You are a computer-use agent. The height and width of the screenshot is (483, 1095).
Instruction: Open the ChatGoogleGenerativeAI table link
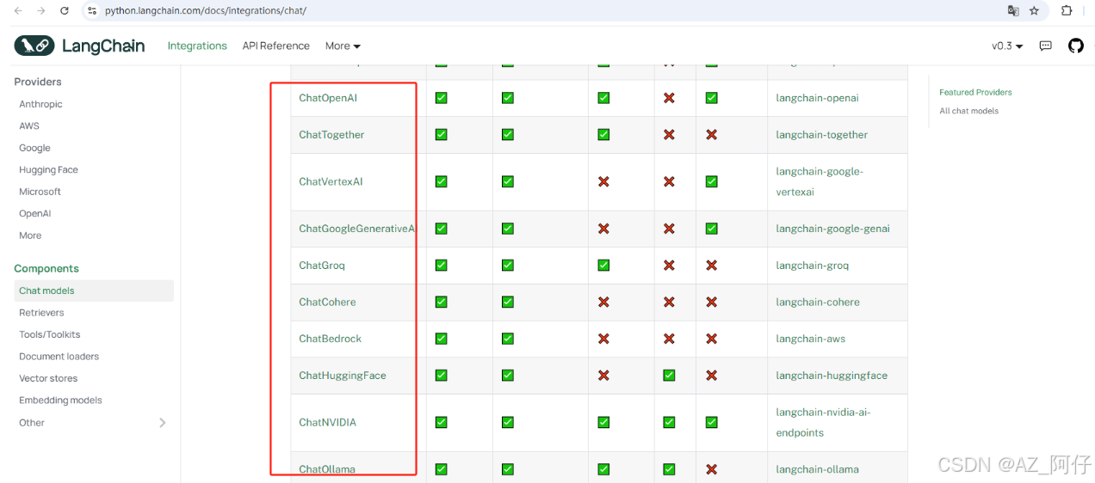357,229
